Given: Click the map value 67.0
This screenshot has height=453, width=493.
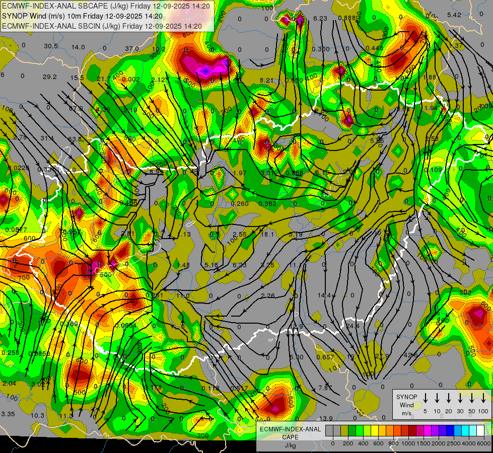Looking at the screenshot, I should [76, 108].
